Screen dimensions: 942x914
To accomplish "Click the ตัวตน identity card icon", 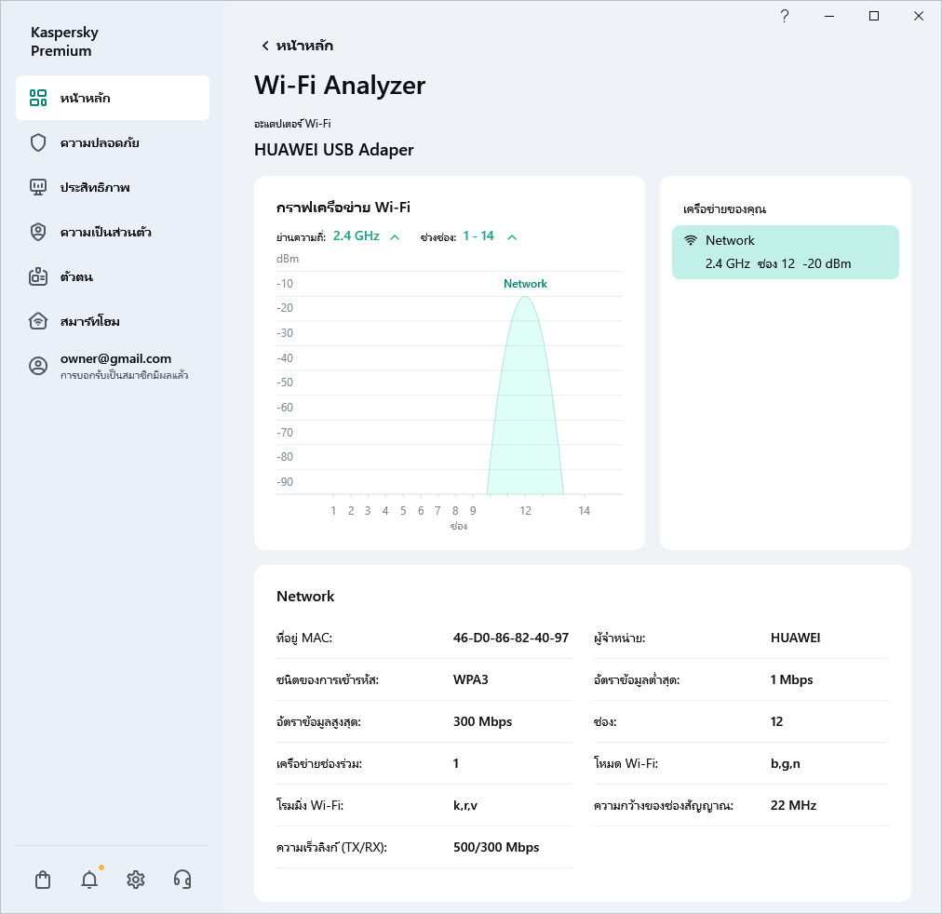I will coord(38,276).
